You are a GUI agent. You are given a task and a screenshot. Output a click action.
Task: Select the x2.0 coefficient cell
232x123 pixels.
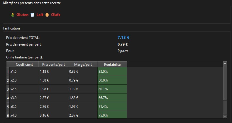(24, 80)
